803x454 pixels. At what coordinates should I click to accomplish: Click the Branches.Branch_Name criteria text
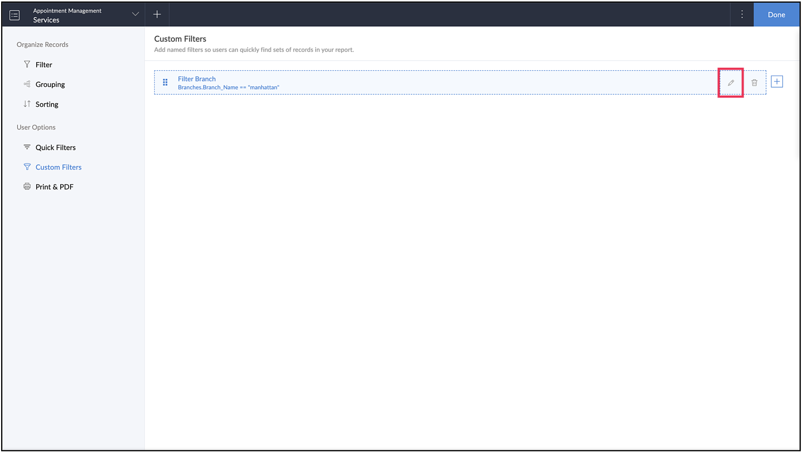click(228, 88)
